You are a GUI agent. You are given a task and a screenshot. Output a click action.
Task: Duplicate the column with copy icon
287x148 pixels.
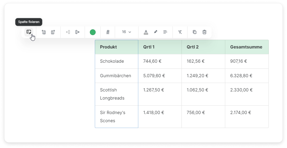pyautogui.click(x=195, y=32)
